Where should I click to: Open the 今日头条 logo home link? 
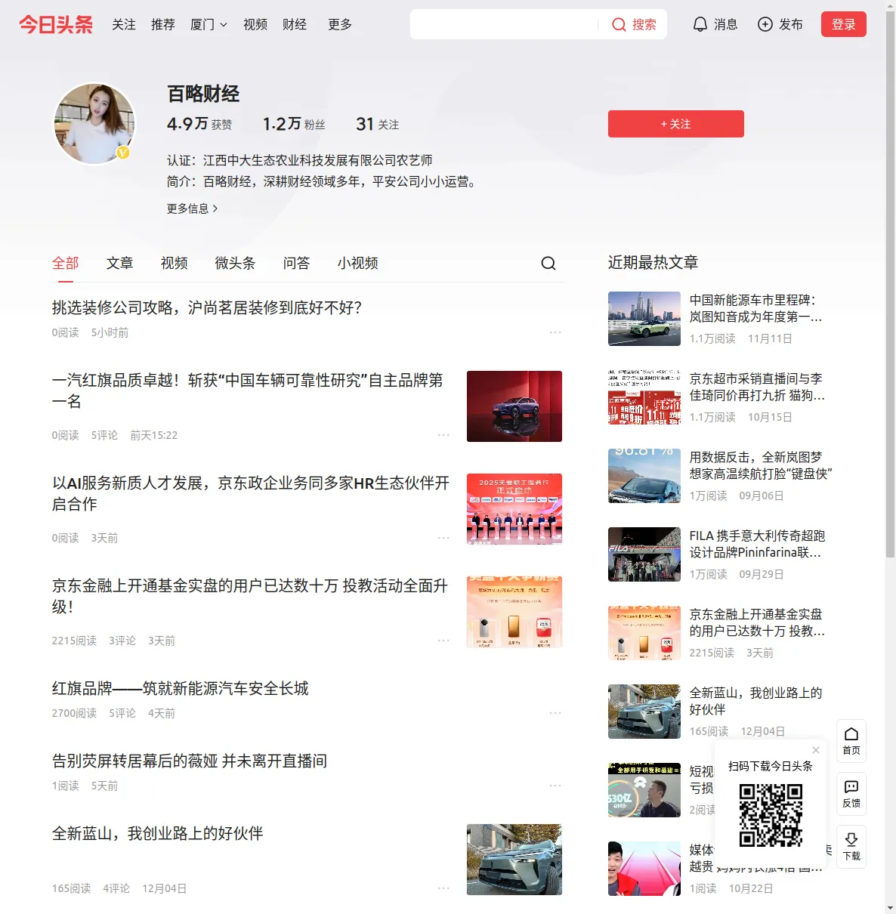(x=56, y=24)
